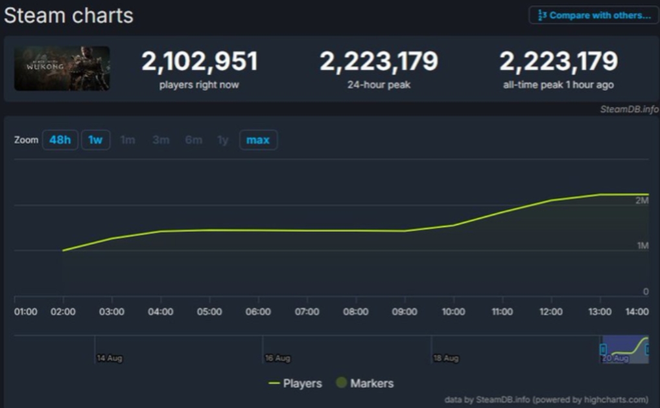The height and width of the screenshot is (408, 660).
Task: Click the 1M y-axis label
Action: point(642,245)
